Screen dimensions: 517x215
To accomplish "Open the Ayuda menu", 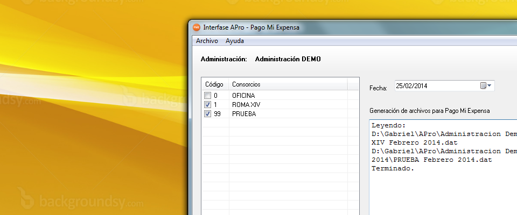I will (x=235, y=41).
